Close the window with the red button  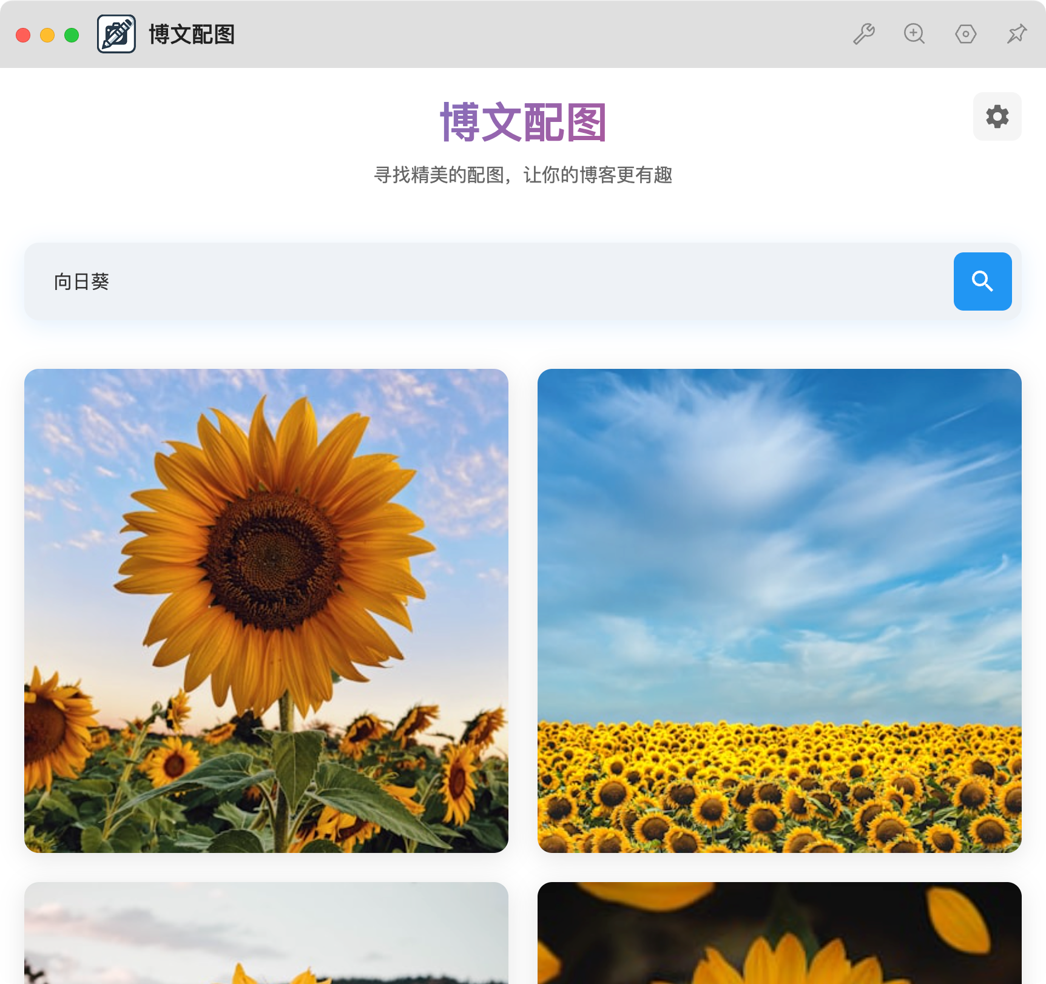pos(23,35)
